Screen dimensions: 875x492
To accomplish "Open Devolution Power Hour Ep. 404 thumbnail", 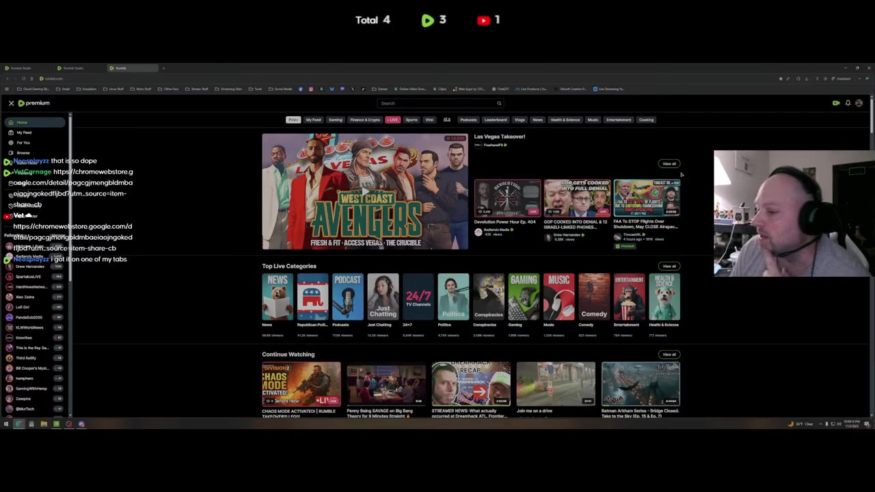I will pyautogui.click(x=507, y=198).
